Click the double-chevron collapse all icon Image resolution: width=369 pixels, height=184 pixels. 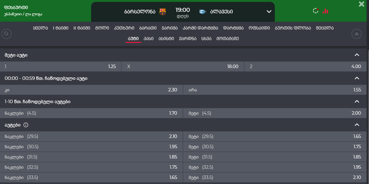356,34
